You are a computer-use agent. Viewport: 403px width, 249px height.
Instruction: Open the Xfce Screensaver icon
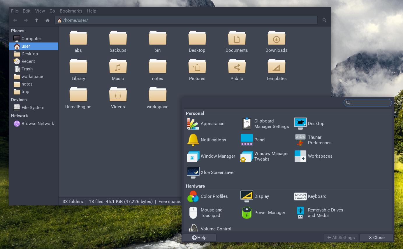tap(193, 172)
